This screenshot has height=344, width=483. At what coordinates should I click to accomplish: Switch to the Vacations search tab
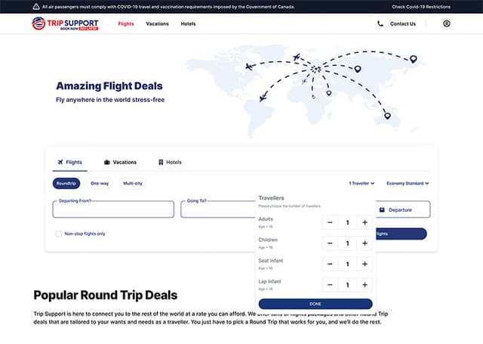(x=121, y=163)
